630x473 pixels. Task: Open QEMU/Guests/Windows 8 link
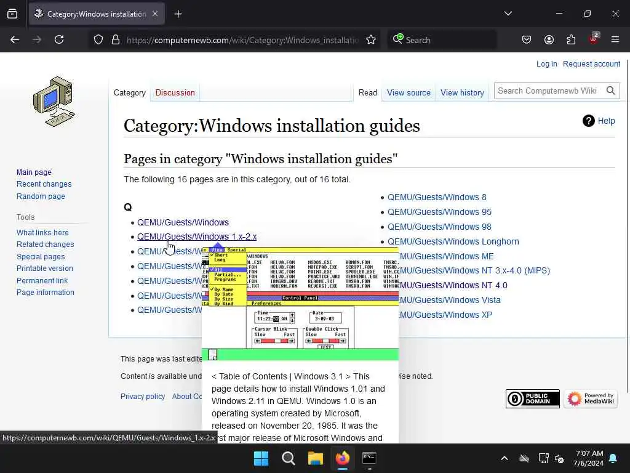pyautogui.click(x=437, y=198)
